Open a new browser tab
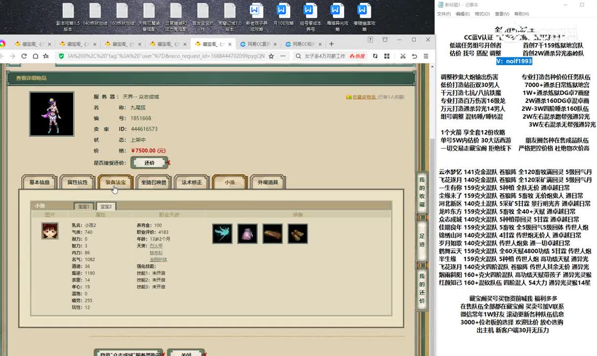Viewport: 597px width, 356px height. pyautogui.click(x=332, y=44)
